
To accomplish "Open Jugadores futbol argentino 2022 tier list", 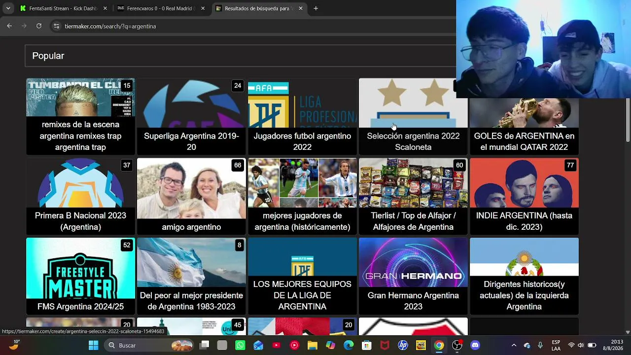I will coord(302,116).
